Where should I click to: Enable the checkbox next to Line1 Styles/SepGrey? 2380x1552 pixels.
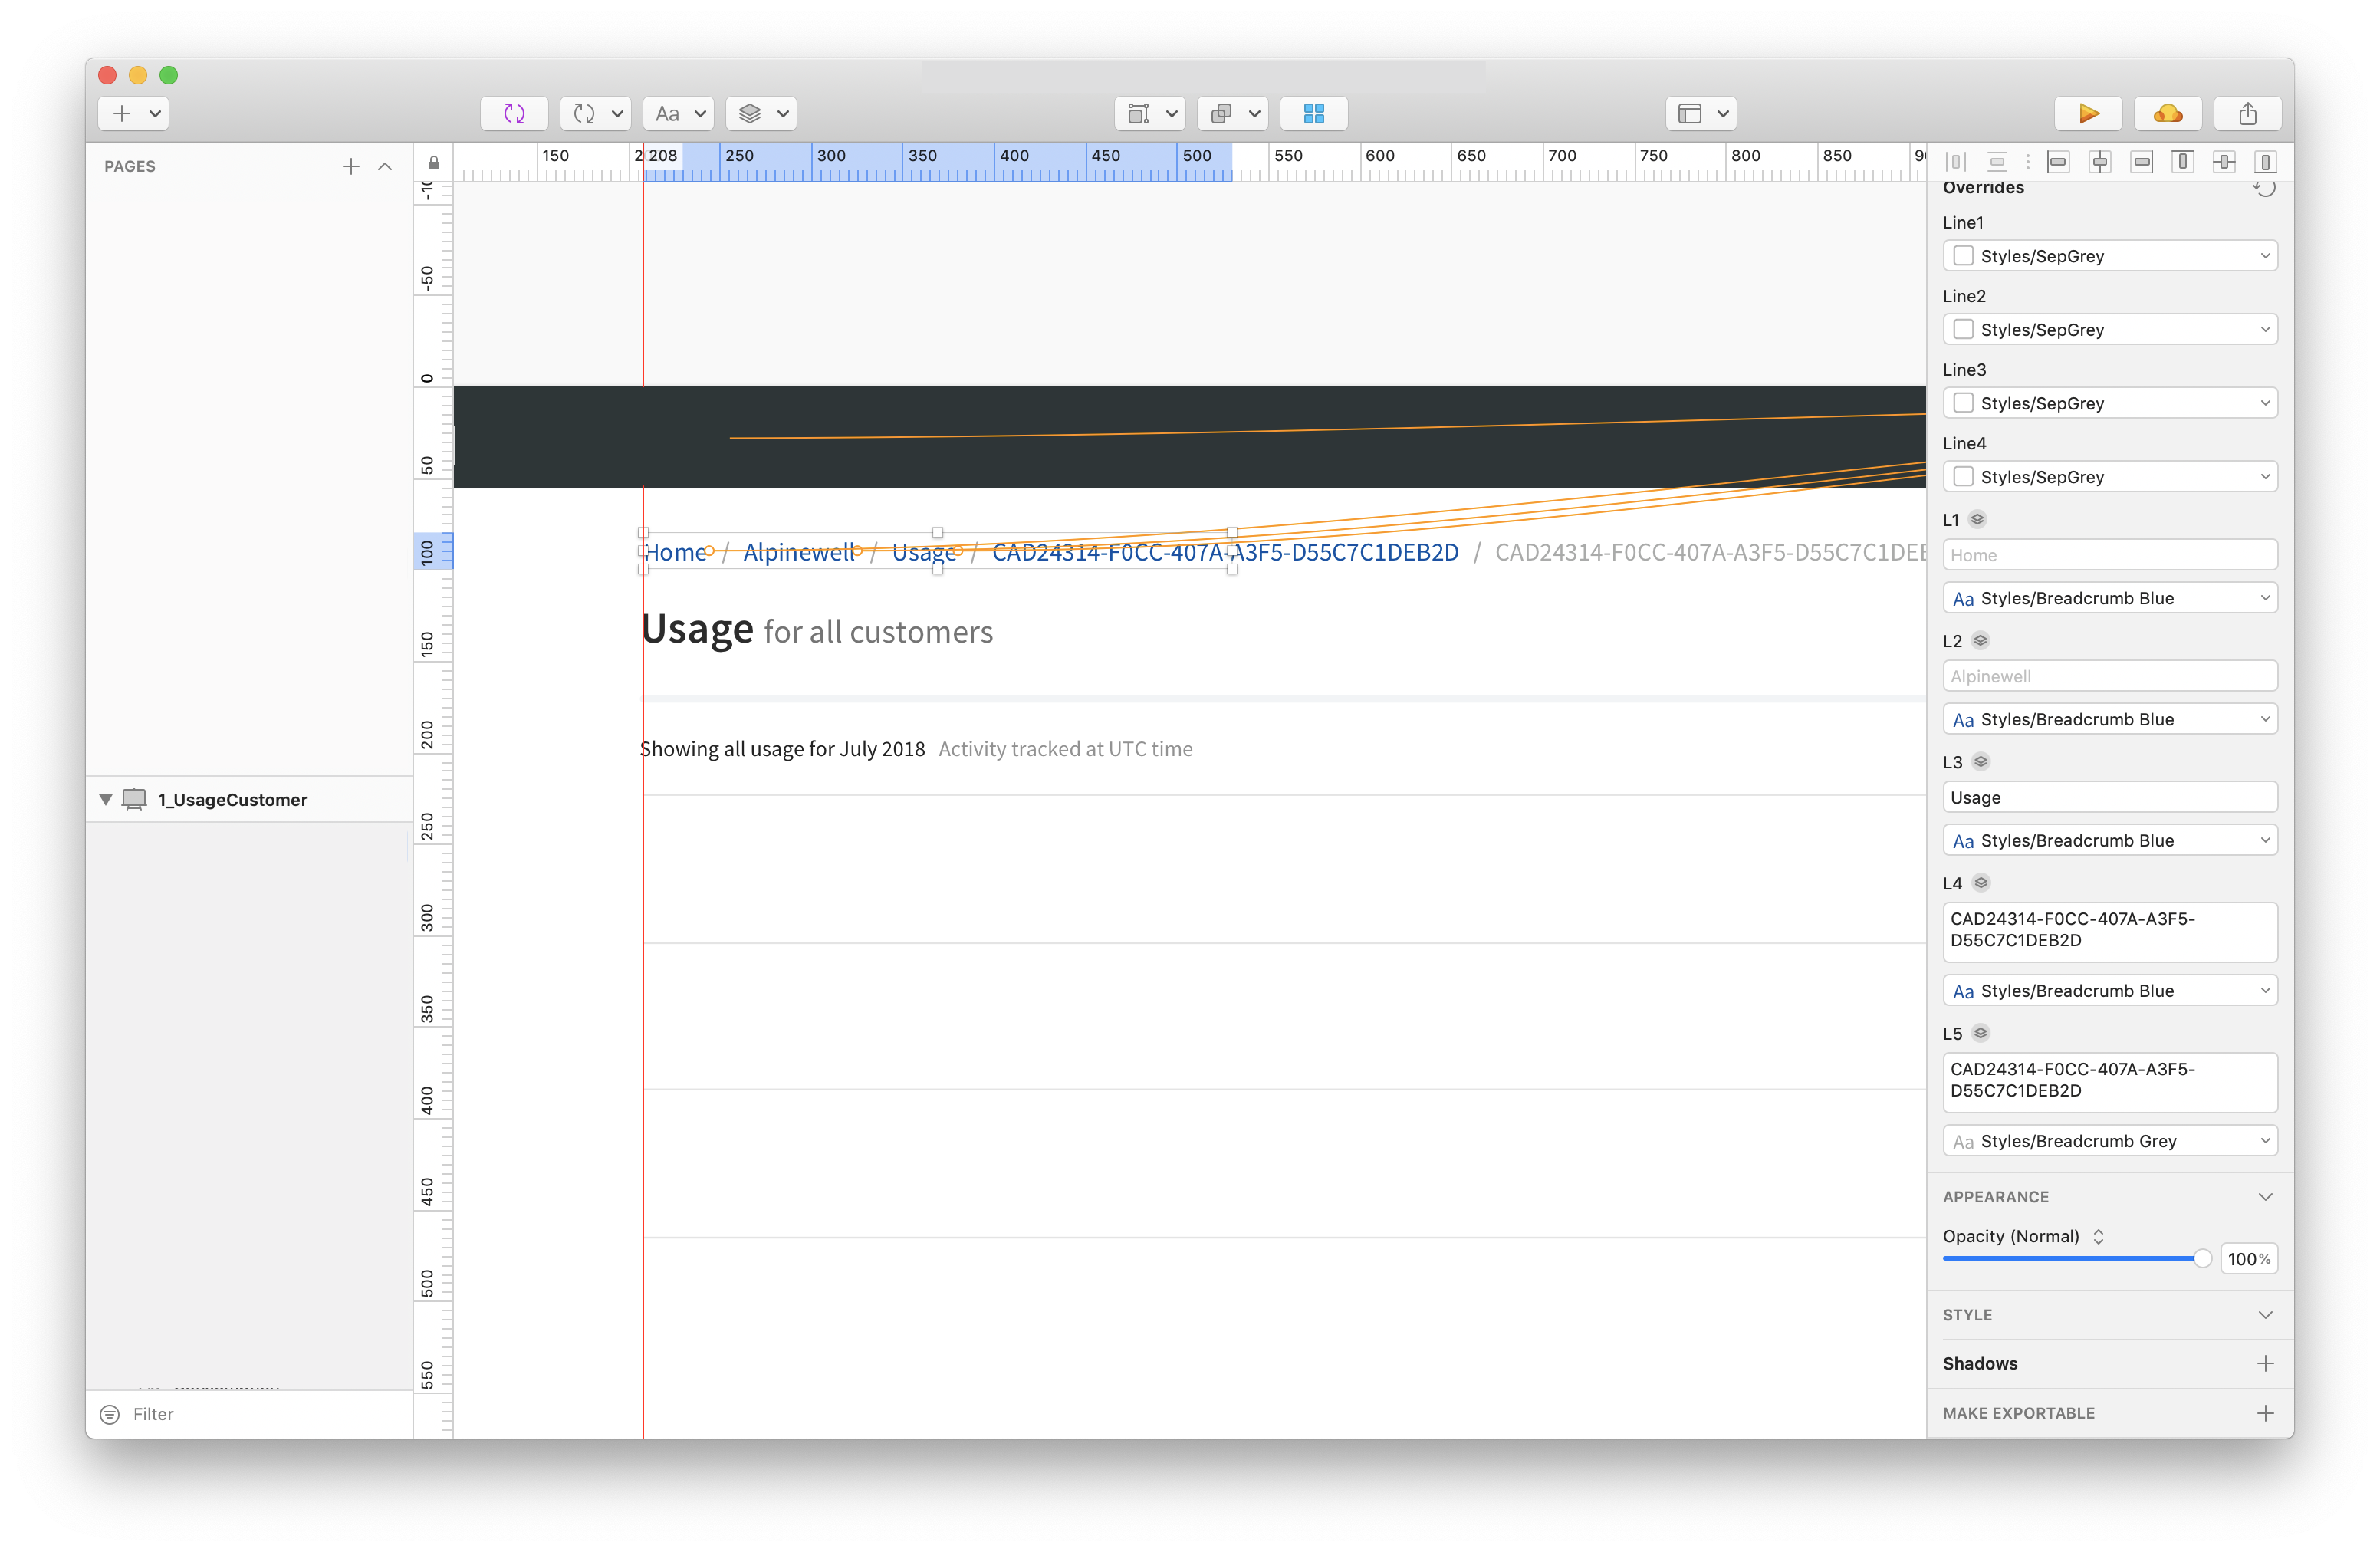1963,256
